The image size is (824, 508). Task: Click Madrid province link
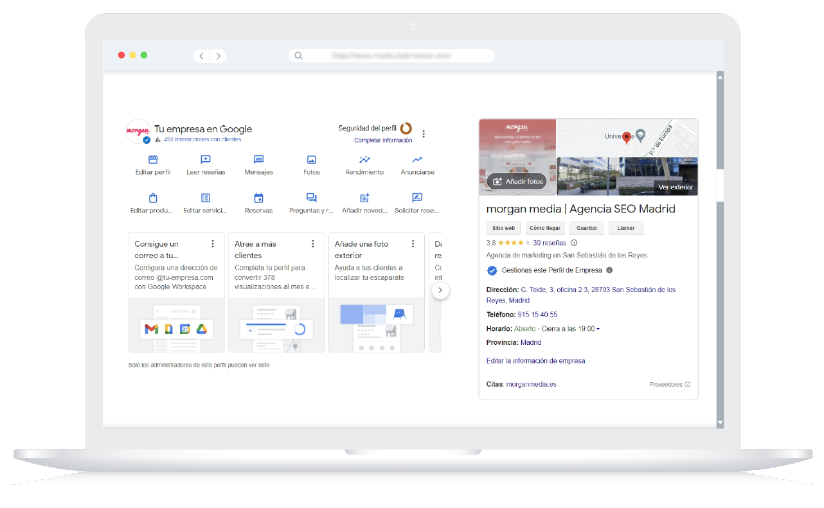point(531,342)
